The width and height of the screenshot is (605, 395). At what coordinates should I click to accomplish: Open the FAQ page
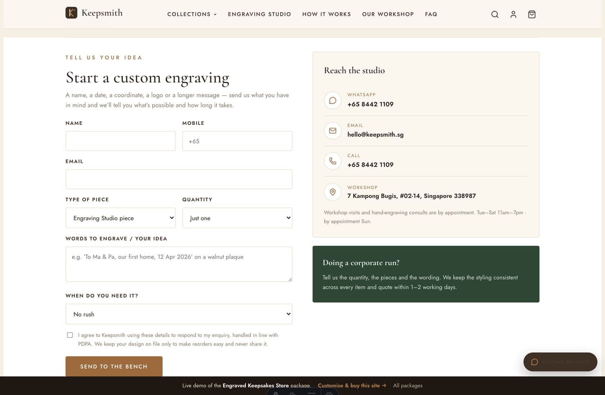(431, 14)
